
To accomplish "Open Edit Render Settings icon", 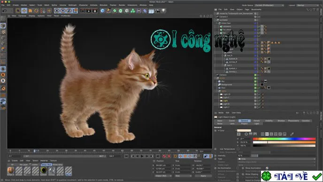I will [95, 11].
